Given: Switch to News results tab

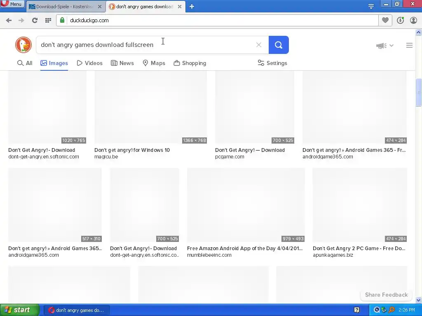Looking at the screenshot, I should (x=122, y=63).
